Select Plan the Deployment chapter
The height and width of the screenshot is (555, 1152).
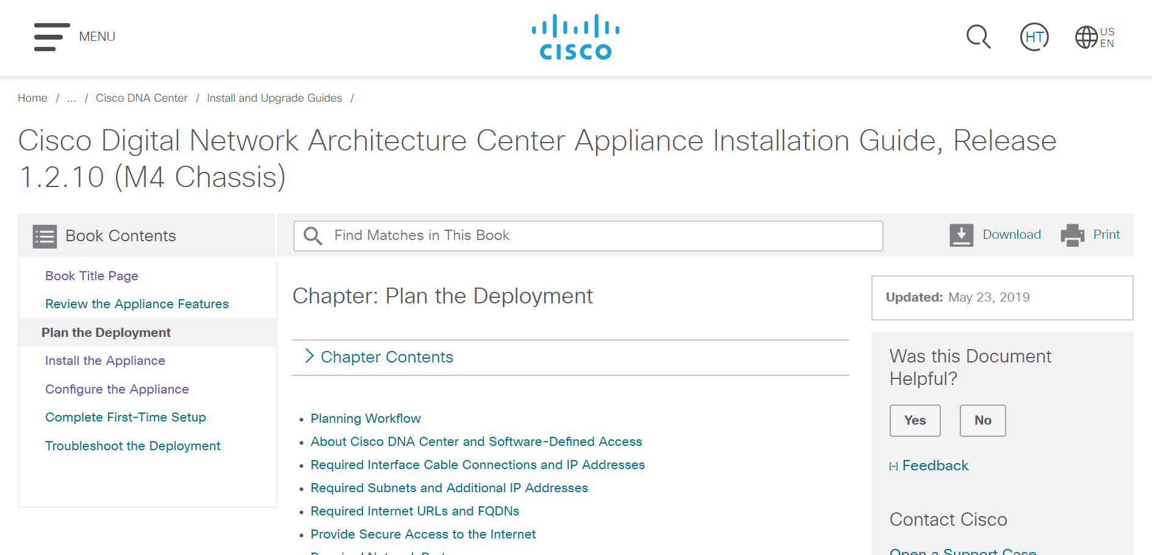point(106,333)
